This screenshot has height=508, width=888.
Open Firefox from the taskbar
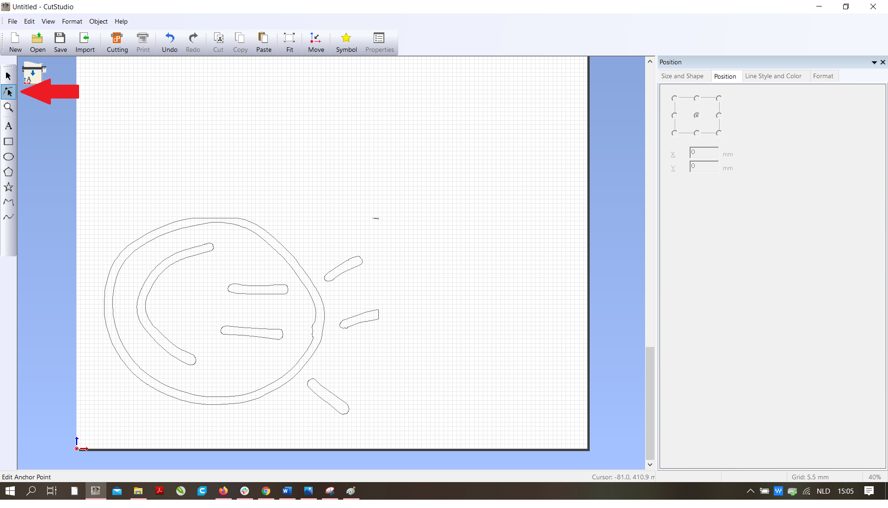coord(223,491)
